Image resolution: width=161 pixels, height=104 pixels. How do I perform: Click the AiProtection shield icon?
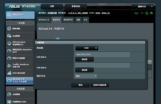point(9,43)
